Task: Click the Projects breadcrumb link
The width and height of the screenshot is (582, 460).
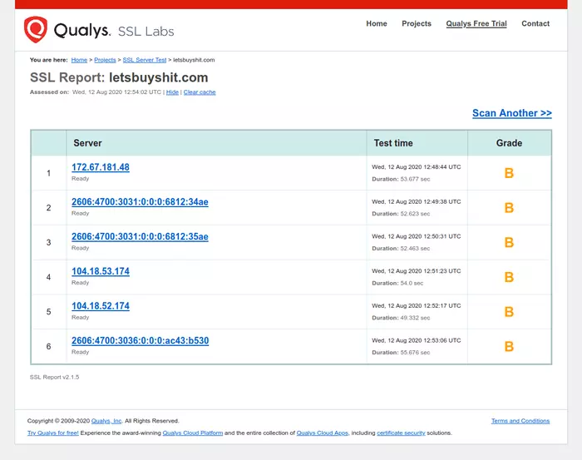Action: 105,60
